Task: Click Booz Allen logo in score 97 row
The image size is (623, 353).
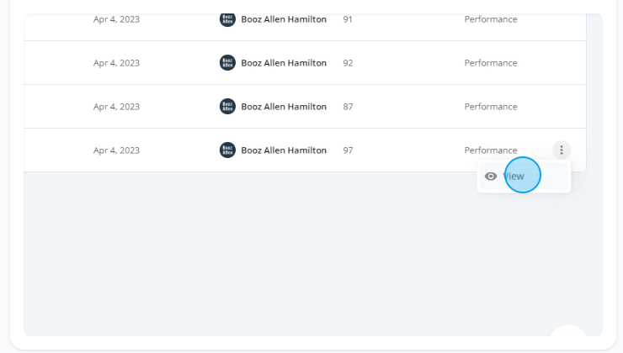Action: (227, 150)
